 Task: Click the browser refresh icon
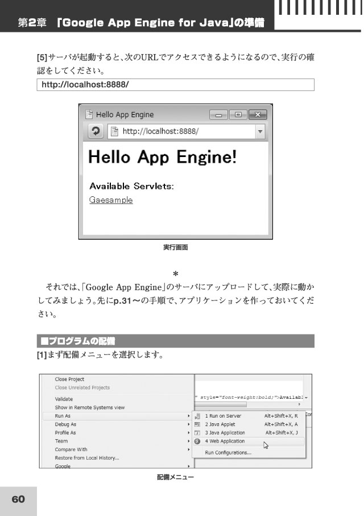pos(96,131)
